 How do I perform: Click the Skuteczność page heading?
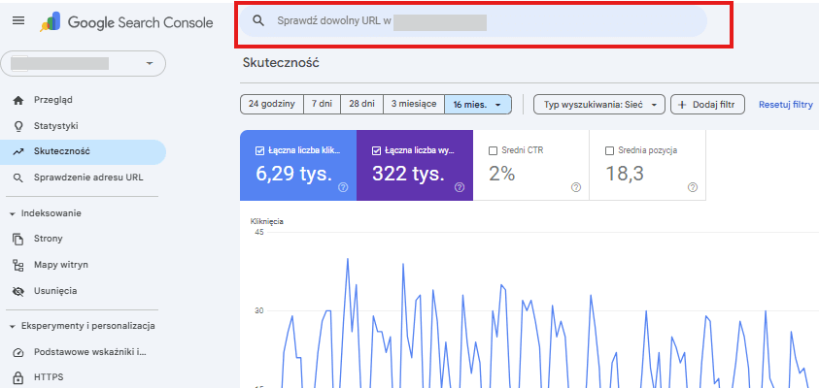(x=281, y=63)
